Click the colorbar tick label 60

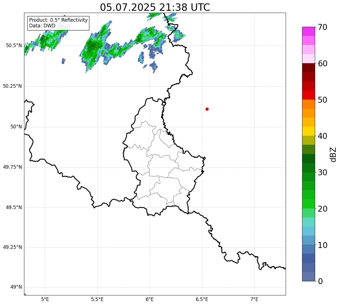(x=322, y=63)
